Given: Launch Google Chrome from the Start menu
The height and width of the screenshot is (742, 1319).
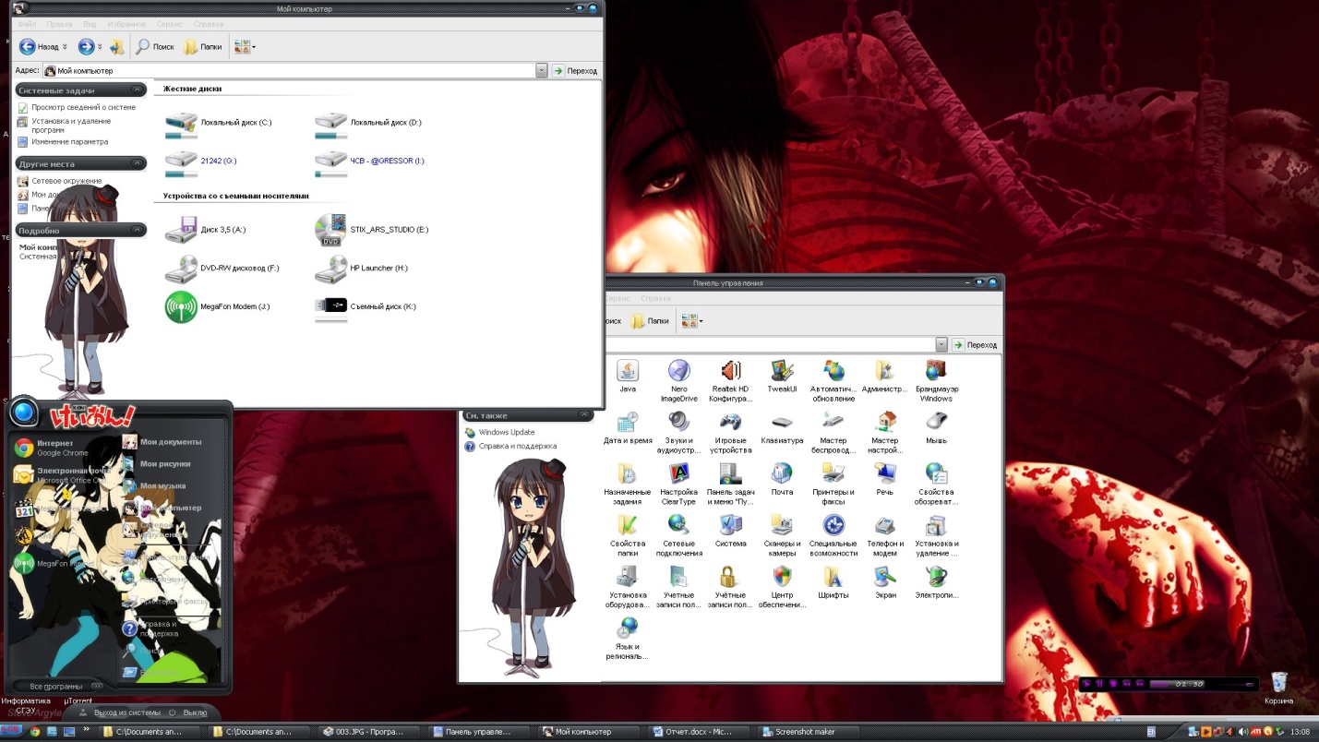Looking at the screenshot, I should 50,448.
